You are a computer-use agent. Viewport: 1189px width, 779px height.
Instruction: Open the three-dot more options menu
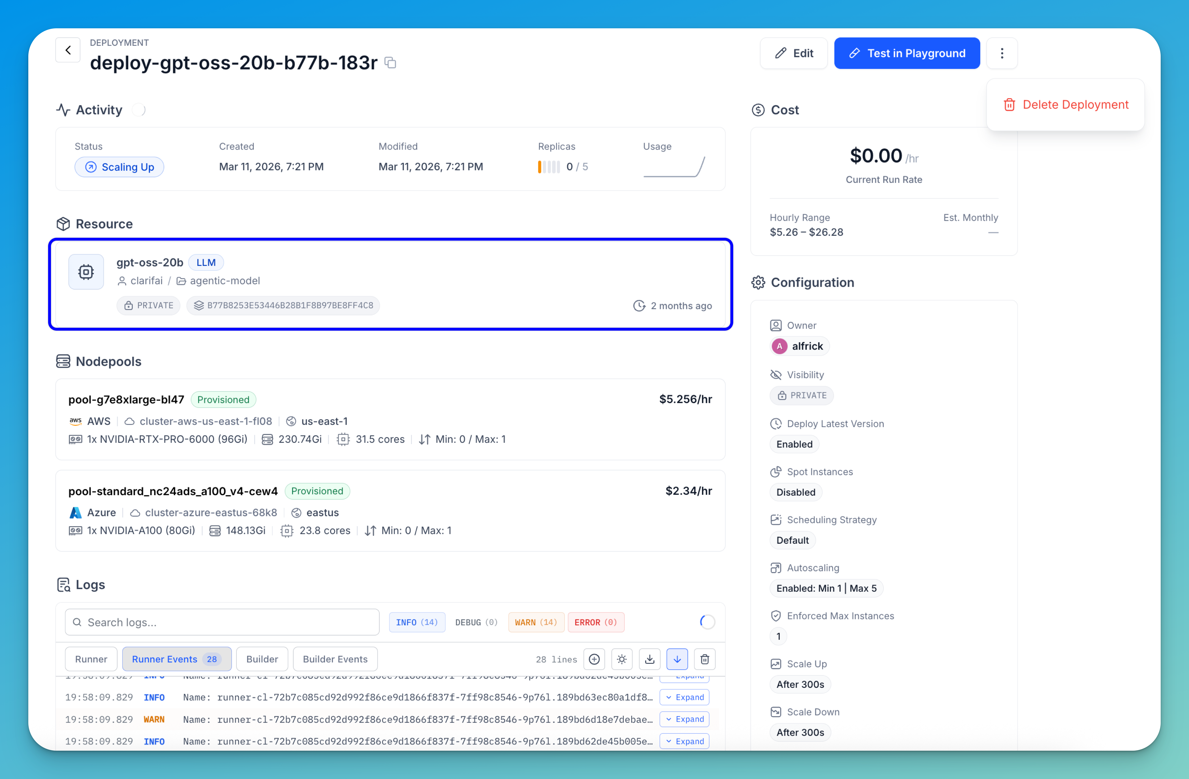point(1002,53)
